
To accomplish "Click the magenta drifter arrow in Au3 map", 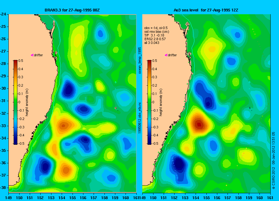I will pos(166,55).
